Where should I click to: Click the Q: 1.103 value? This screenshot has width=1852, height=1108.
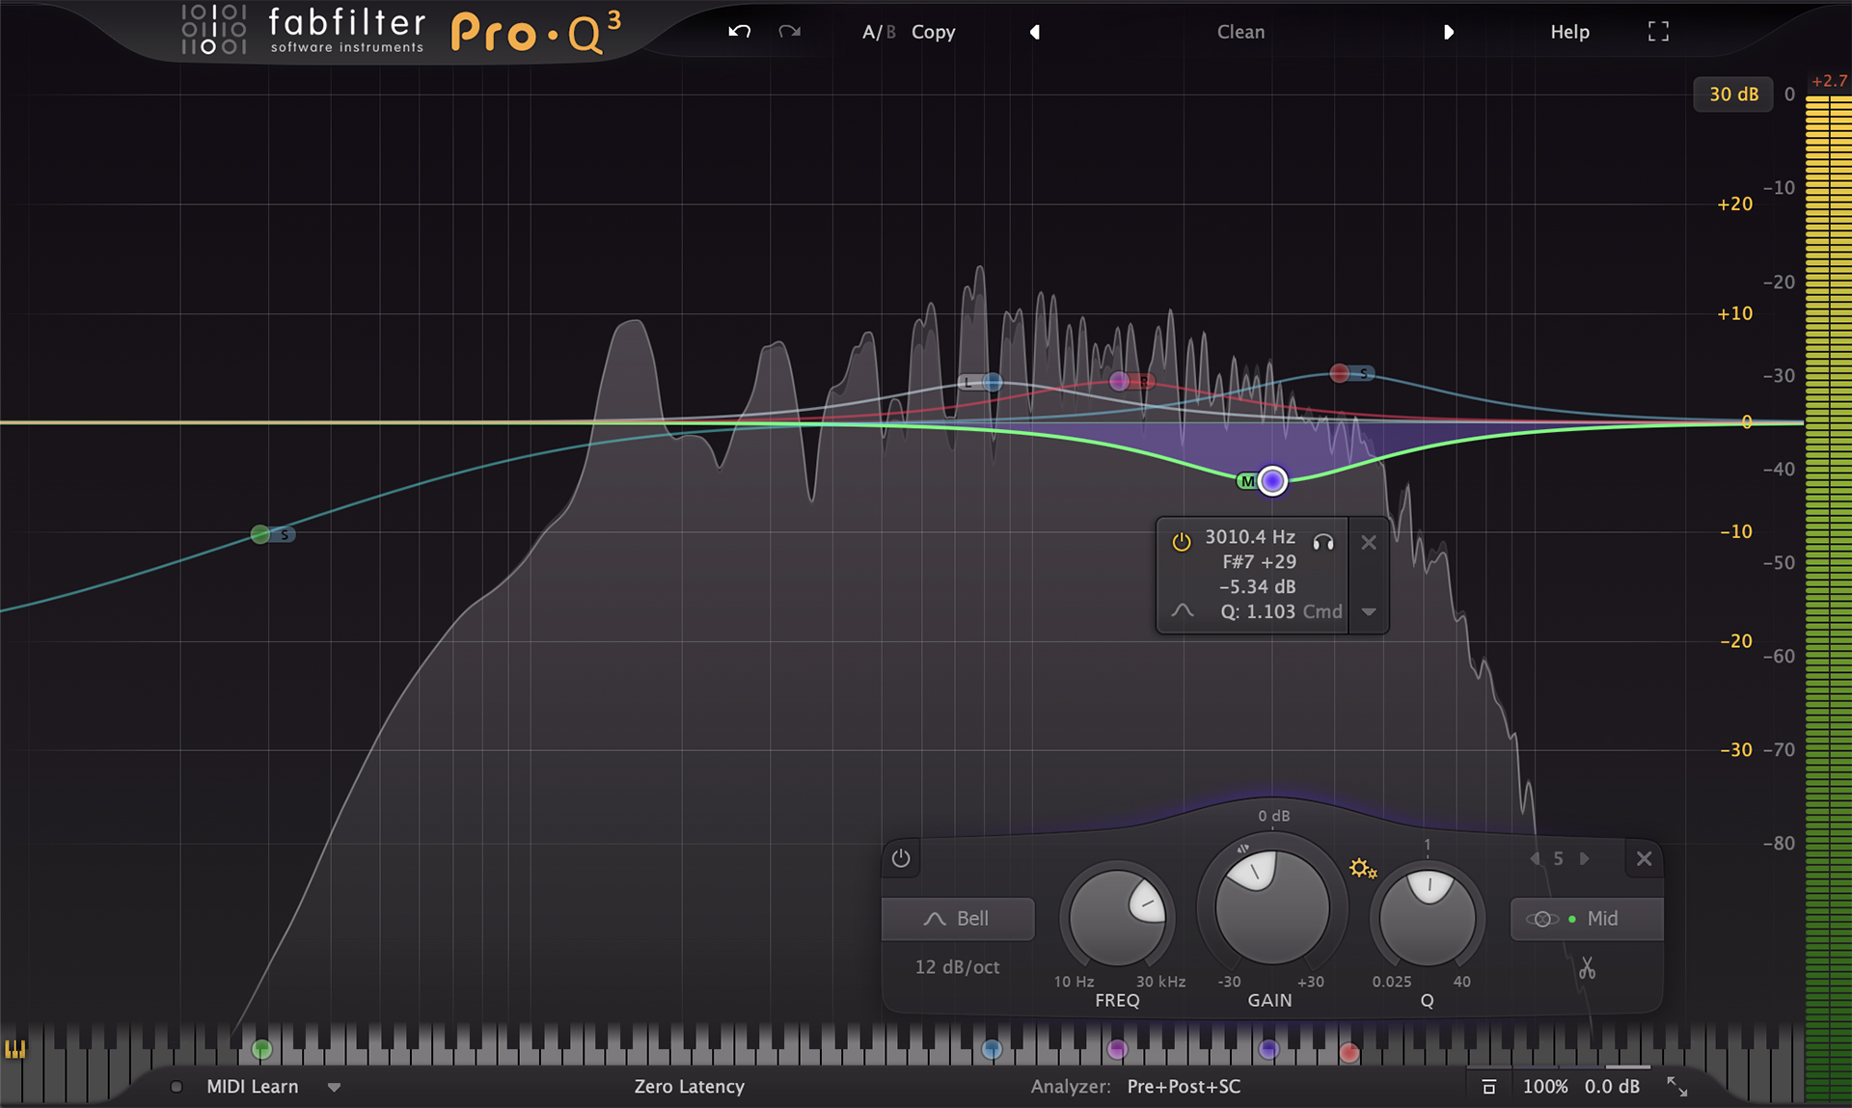pos(1258,611)
